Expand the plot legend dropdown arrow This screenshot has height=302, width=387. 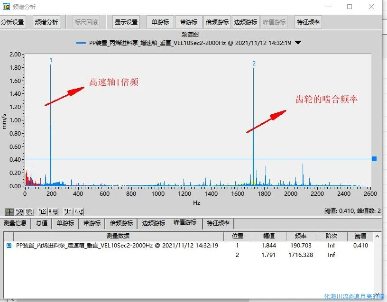pyautogui.click(x=298, y=43)
